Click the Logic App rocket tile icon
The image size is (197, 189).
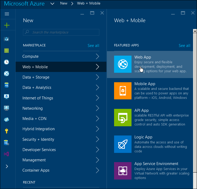(123, 144)
